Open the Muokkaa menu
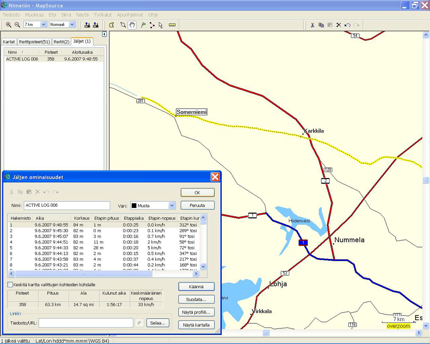Image resolution: width=430 pixels, height=344 pixels. (34, 15)
